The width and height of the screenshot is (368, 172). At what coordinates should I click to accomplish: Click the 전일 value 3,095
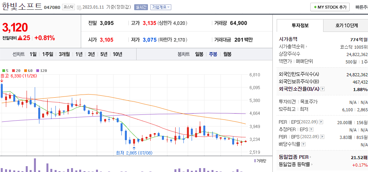(107, 23)
